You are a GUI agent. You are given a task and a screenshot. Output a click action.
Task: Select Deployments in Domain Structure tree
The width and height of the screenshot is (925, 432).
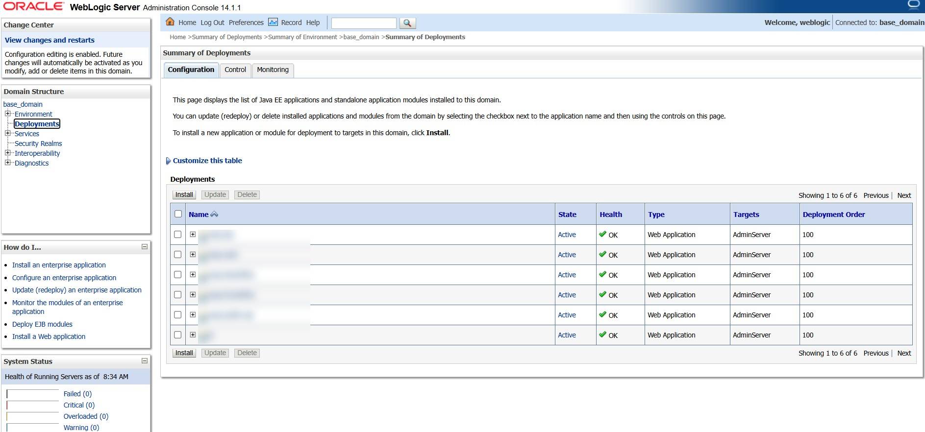[37, 124]
